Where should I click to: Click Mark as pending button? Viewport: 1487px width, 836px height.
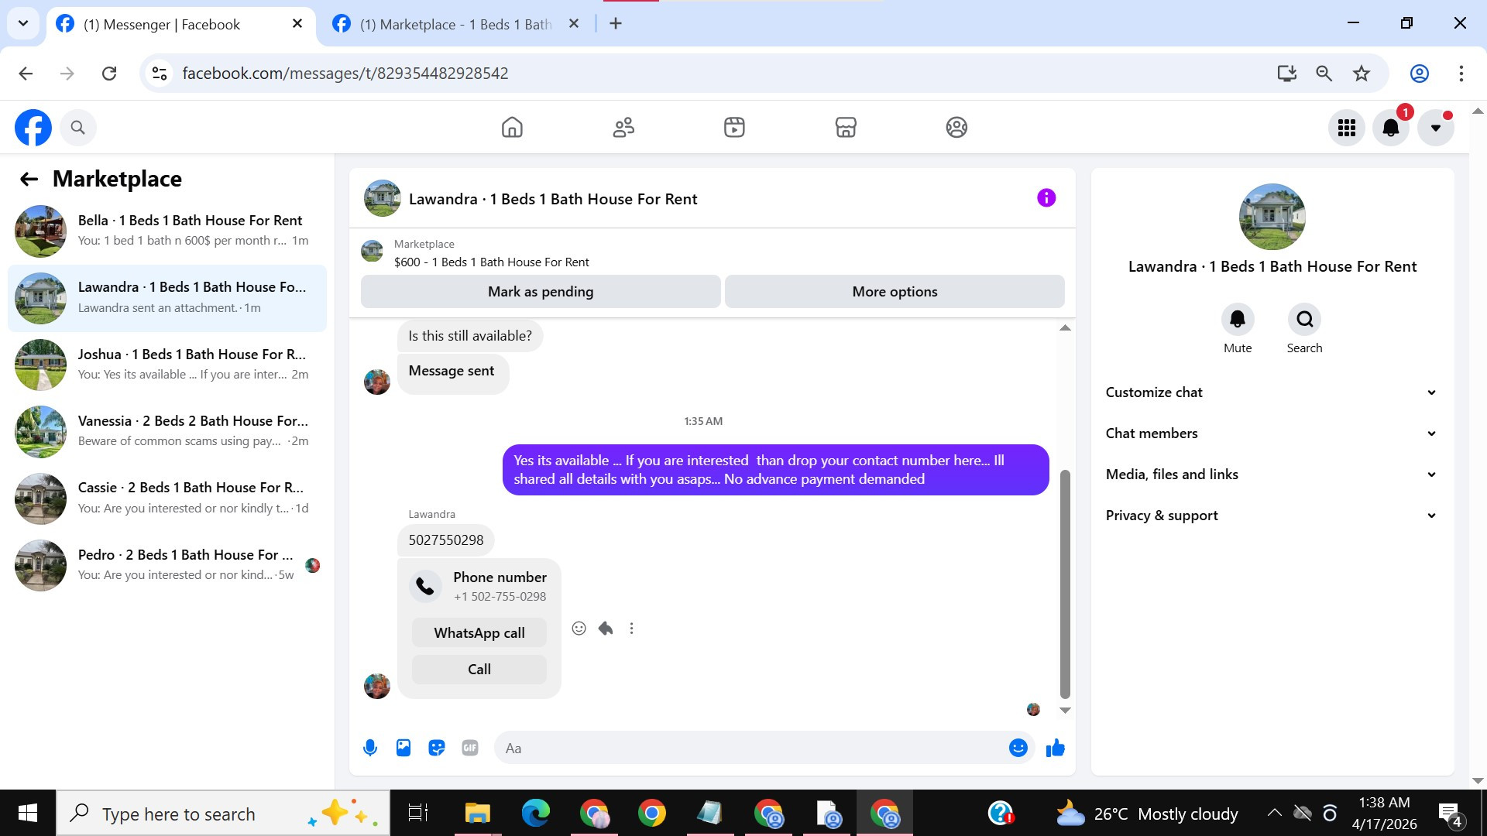click(x=541, y=292)
